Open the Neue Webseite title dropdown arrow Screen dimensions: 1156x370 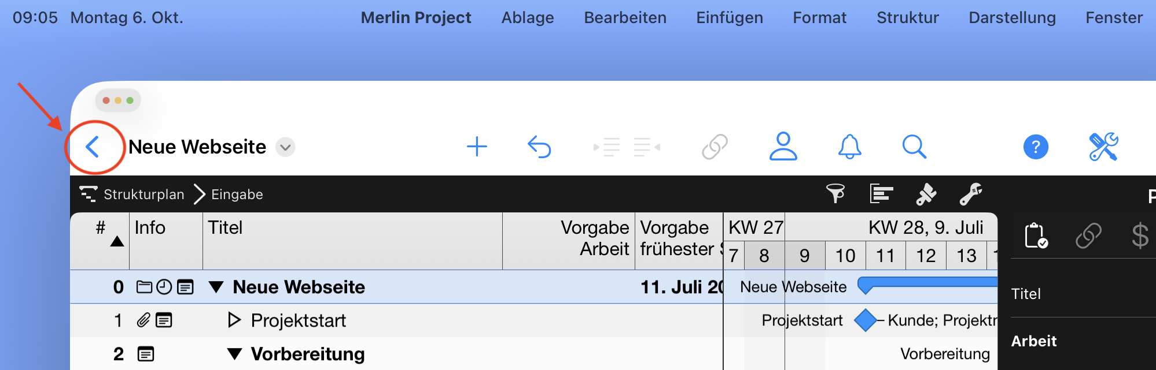pyautogui.click(x=285, y=147)
